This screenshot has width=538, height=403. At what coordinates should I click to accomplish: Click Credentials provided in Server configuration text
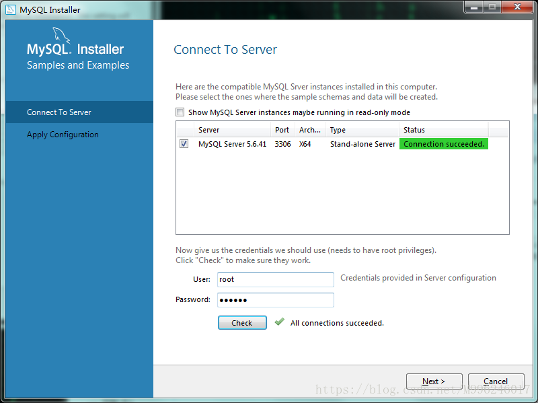418,278
